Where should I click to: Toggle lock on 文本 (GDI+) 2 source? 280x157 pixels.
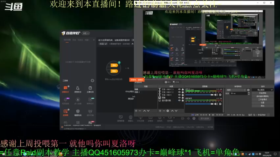pyautogui.click(x=183, y=92)
